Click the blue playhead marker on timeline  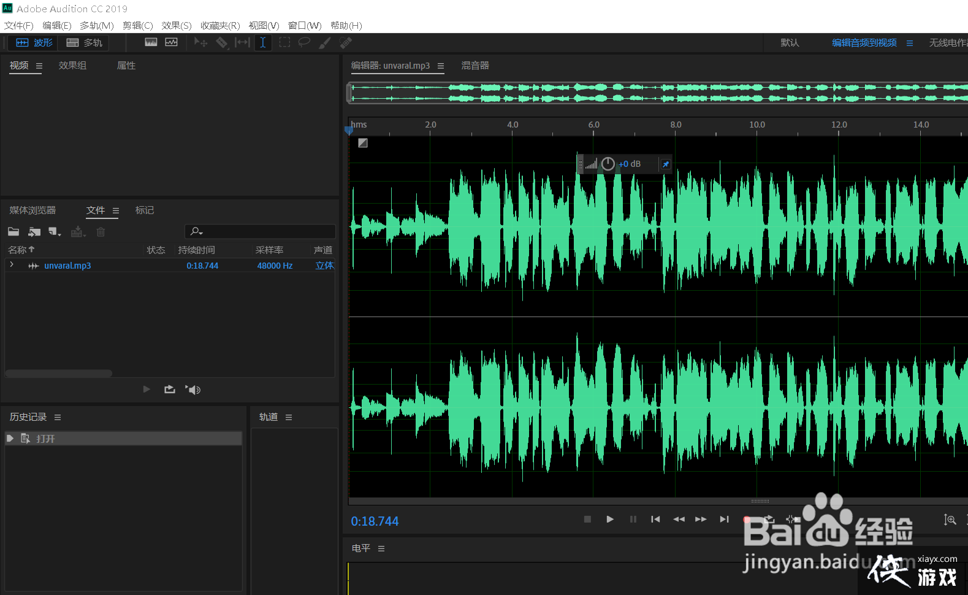pos(349,130)
